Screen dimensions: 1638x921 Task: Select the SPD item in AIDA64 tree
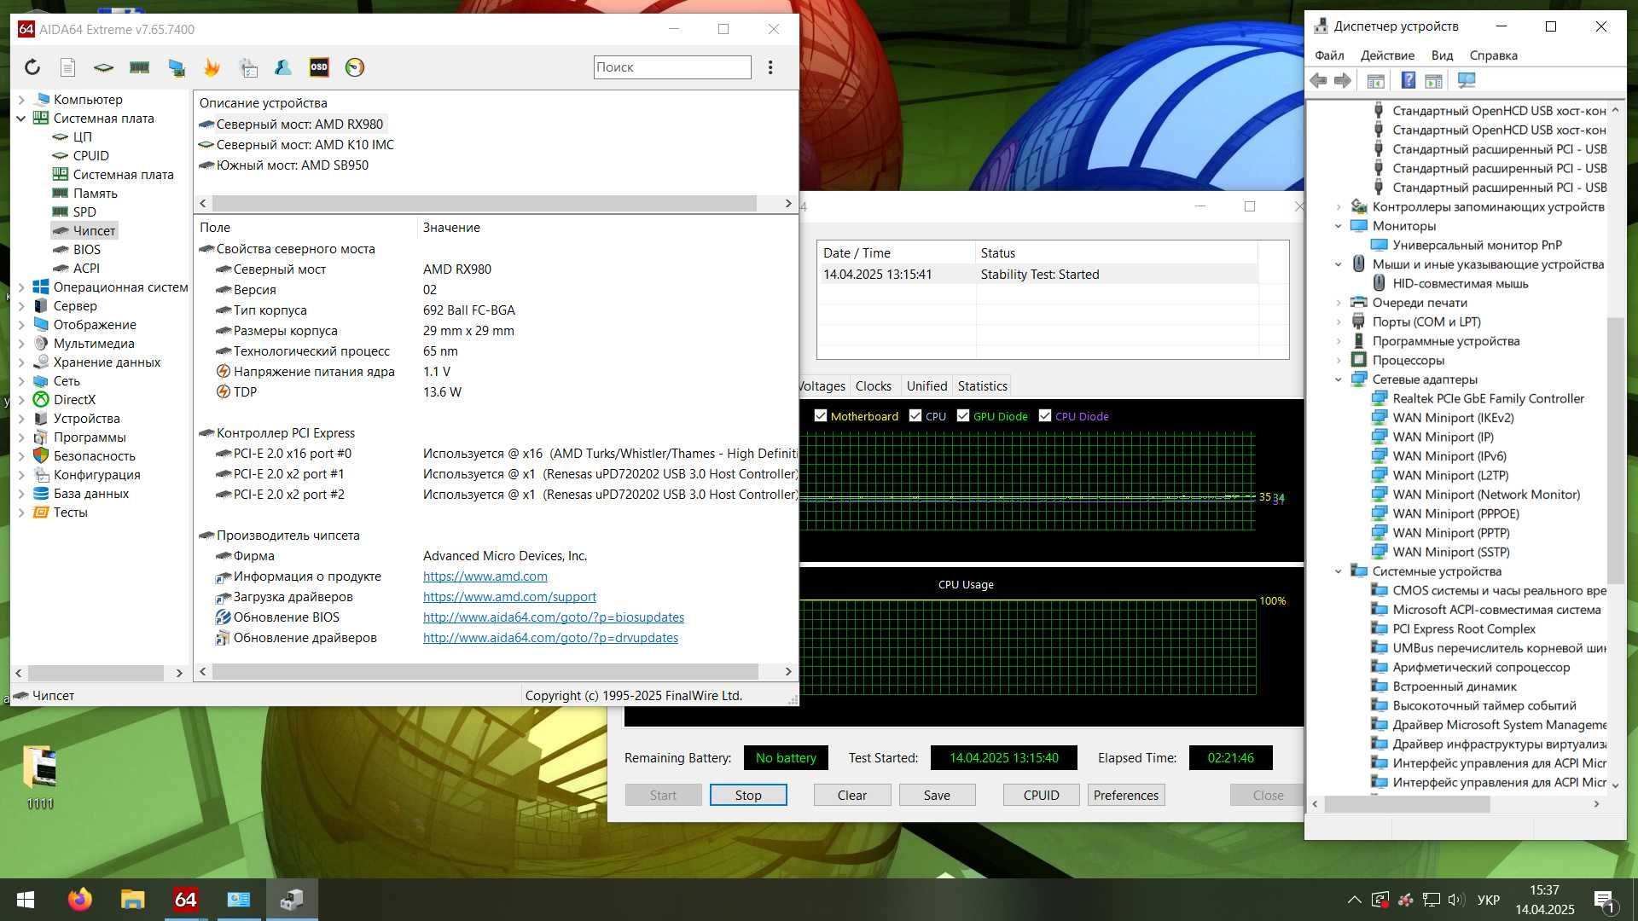84,211
